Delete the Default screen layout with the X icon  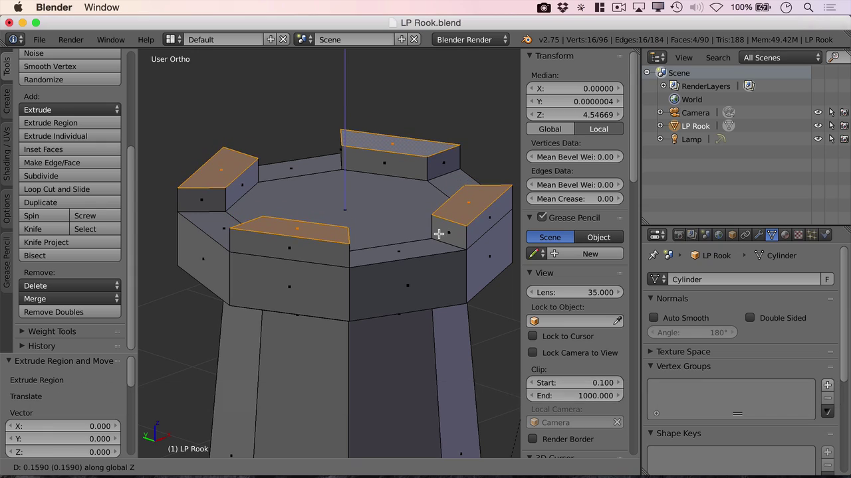pos(283,39)
